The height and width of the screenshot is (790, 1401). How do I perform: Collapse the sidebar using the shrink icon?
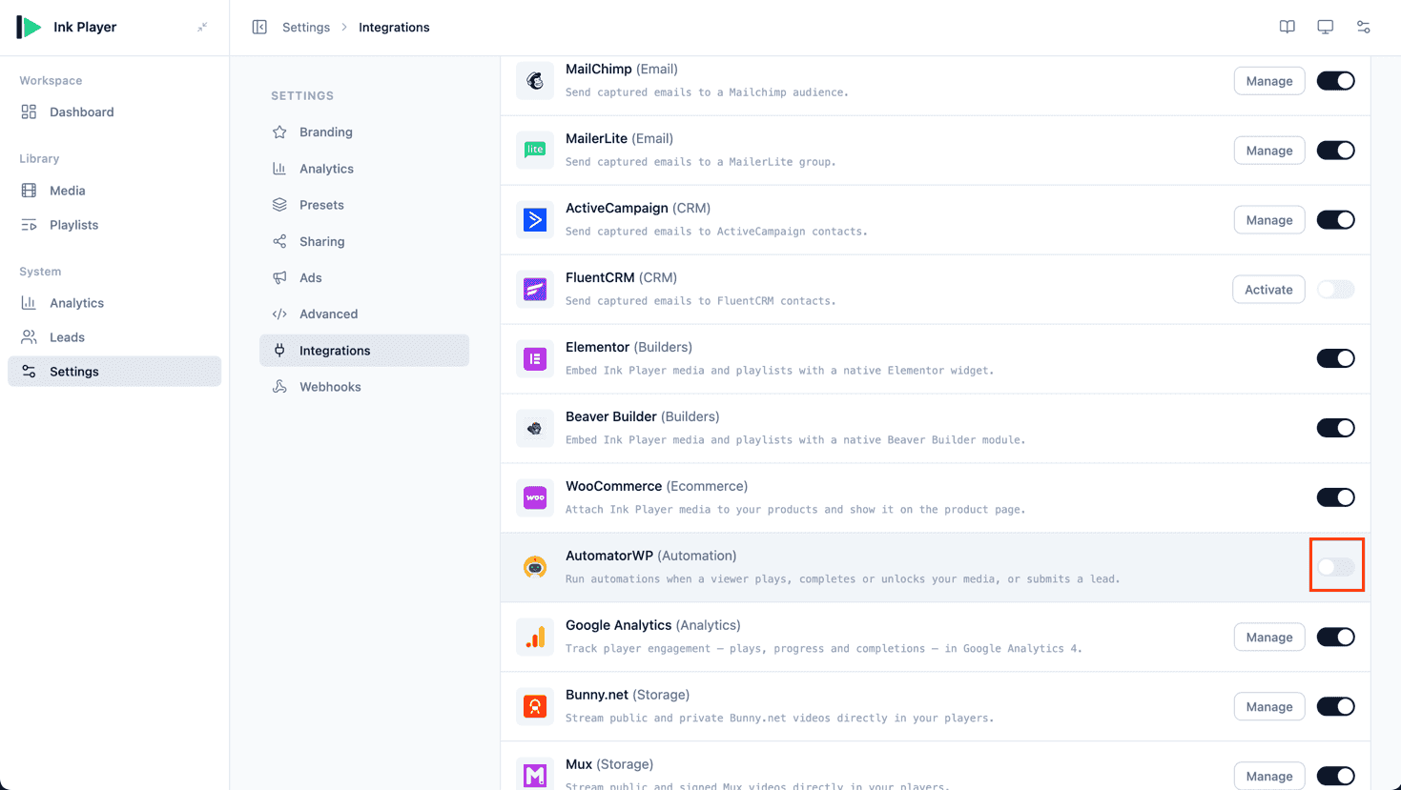[202, 27]
